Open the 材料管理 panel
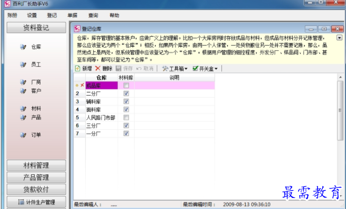The height and width of the screenshot is (209, 346). click(36, 165)
